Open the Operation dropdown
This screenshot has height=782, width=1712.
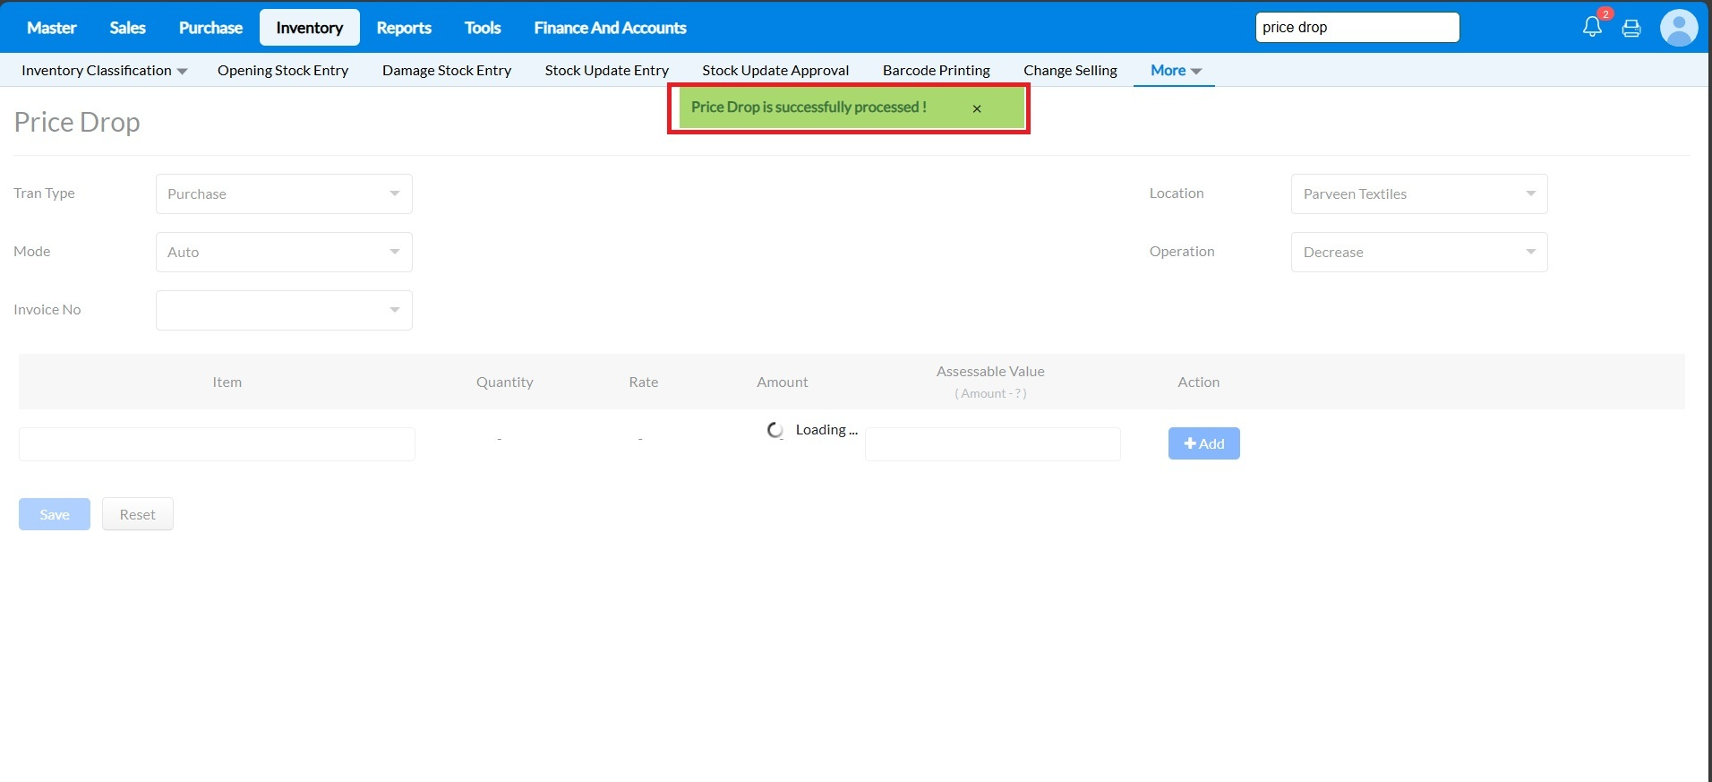point(1419,252)
